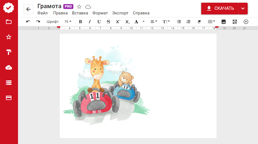Viewport: 258px width, 144px height.
Task: Open the paint roller icon in sidebar
Action: [x=9, y=52]
